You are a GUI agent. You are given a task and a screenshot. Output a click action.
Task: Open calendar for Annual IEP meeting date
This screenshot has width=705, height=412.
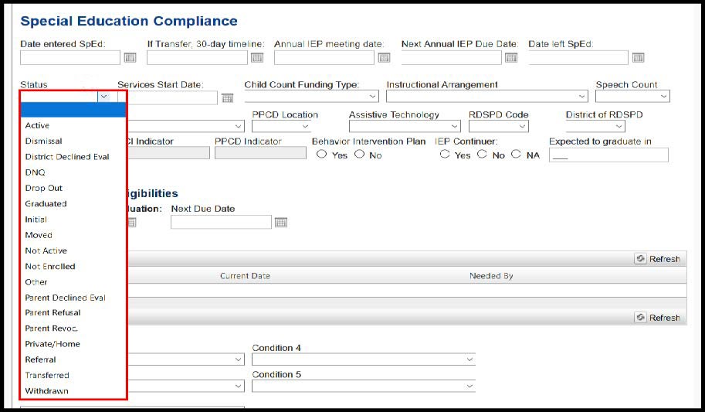[384, 58]
